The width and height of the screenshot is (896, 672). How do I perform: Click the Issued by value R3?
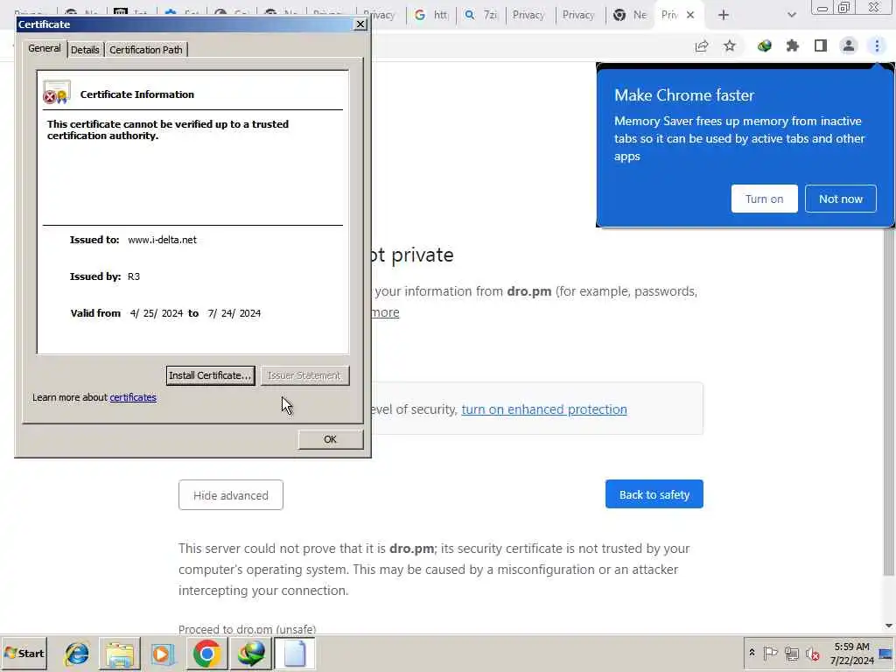[134, 276]
